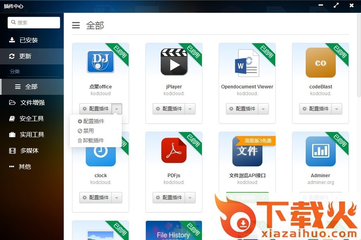The height and width of the screenshot is (240, 361).
Task: Click the 分类 sidebar section label
Action: pyautogui.click(x=15, y=72)
